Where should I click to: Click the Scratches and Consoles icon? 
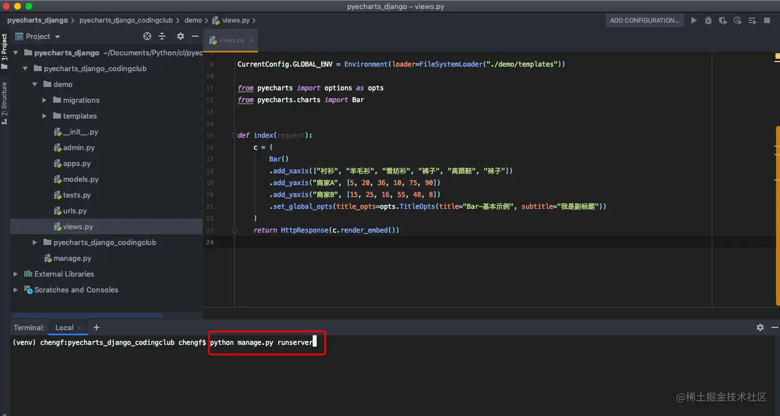coord(28,290)
